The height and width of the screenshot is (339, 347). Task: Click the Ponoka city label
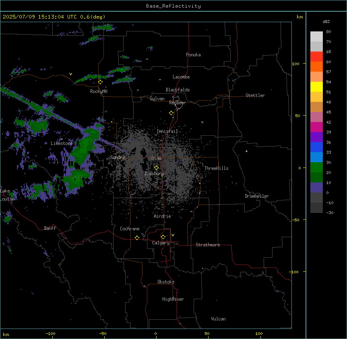click(x=193, y=55)
